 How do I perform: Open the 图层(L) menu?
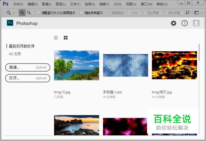(60, 4)
